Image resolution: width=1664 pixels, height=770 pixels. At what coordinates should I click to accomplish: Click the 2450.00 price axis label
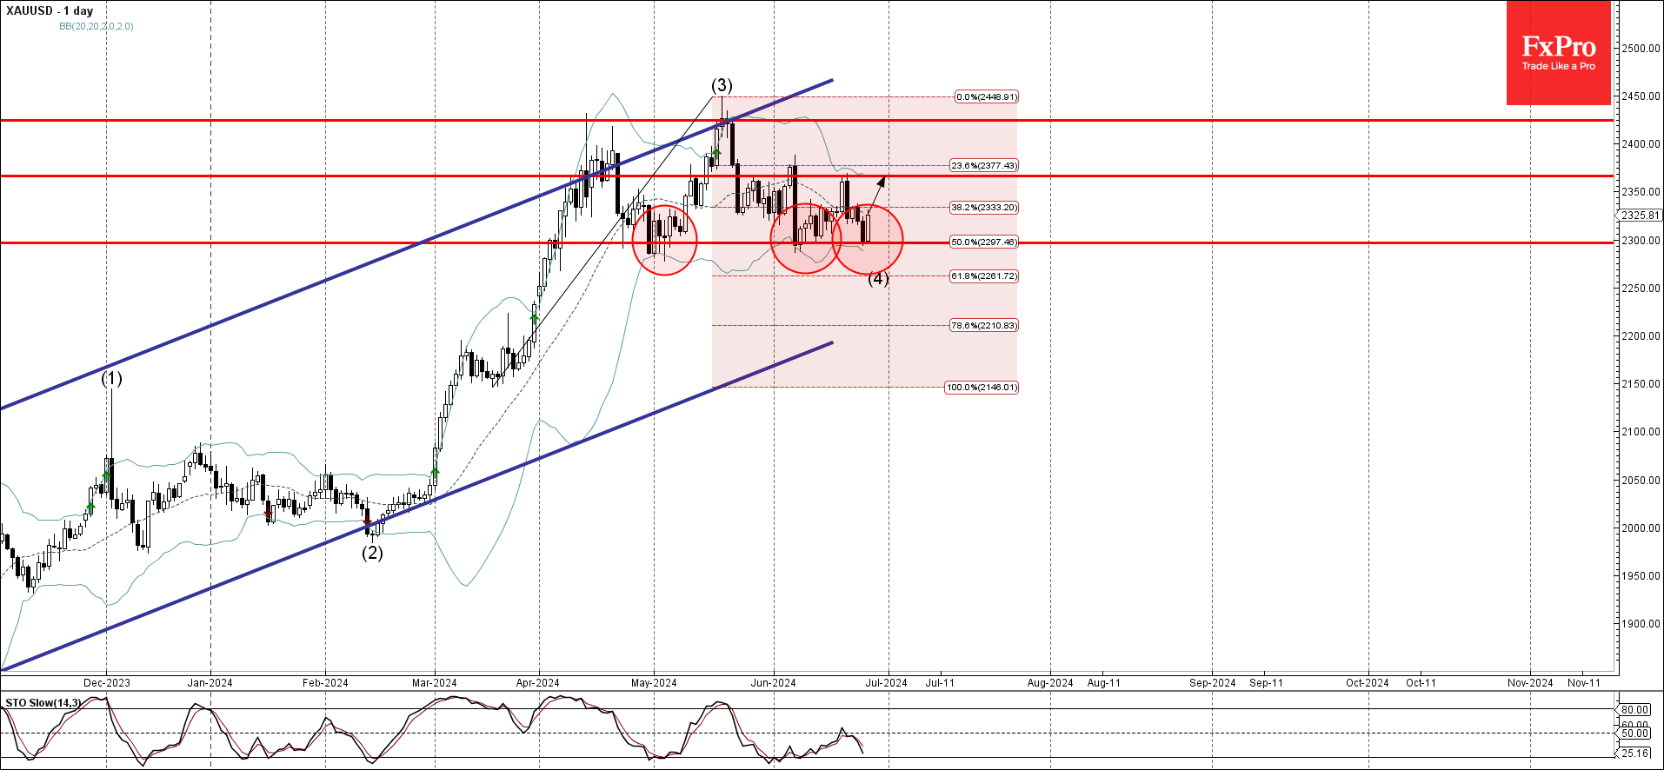tap(1641, 96)
